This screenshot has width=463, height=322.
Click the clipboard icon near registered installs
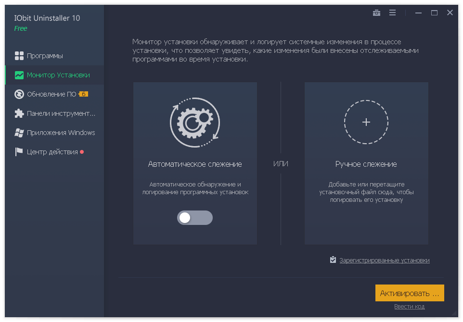click(x=333, y=260)
